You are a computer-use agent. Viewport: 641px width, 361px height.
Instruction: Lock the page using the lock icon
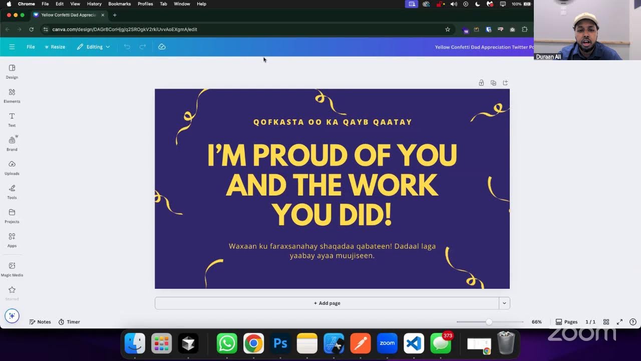[x=481, y=83]
